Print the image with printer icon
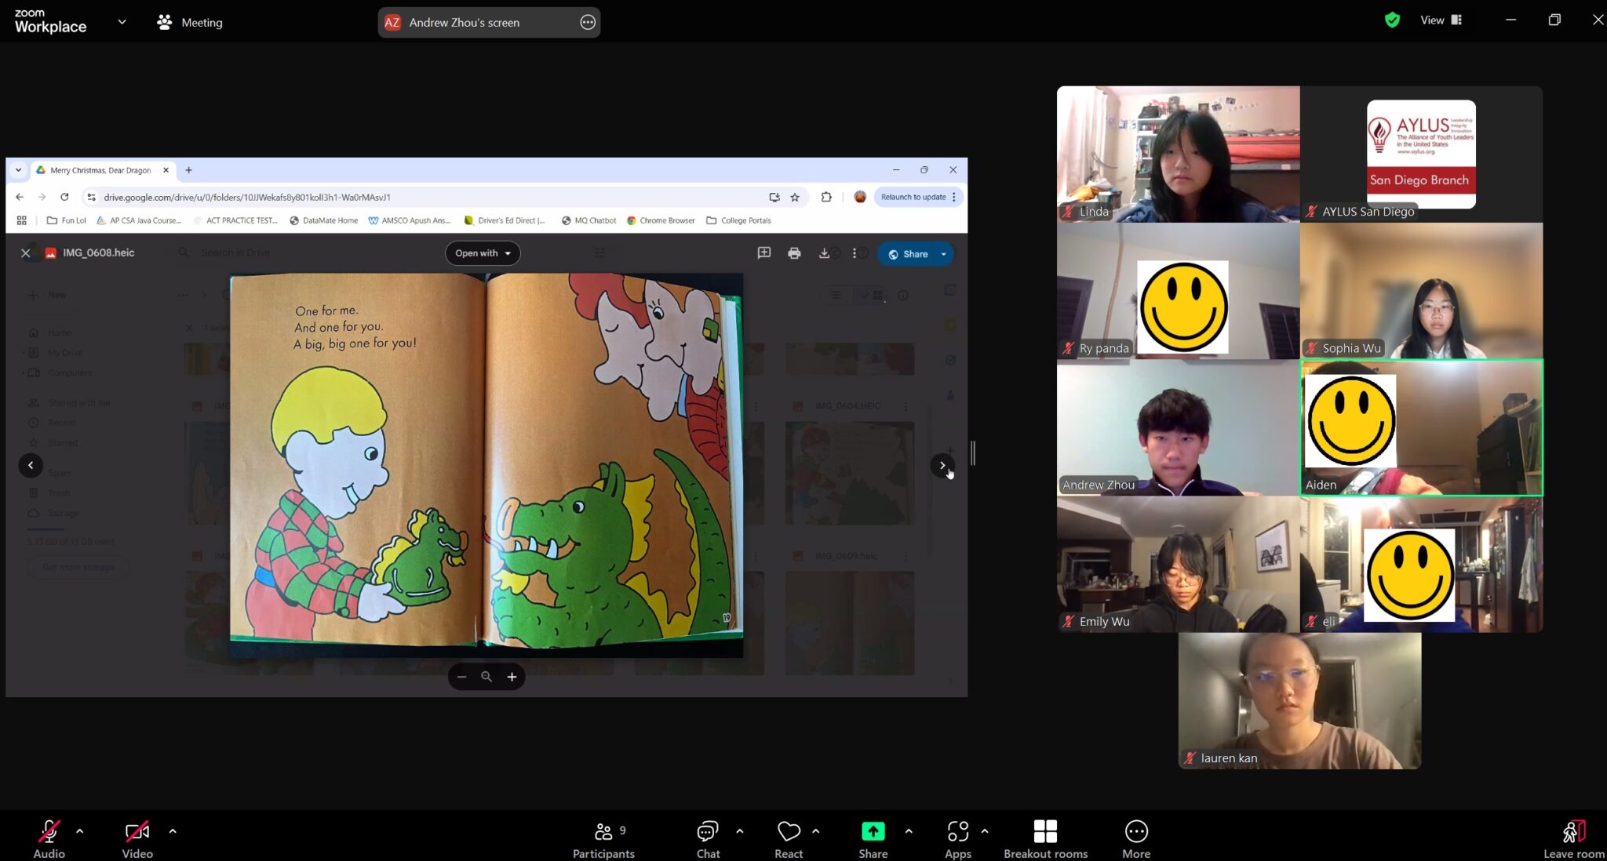The height and width of the screenshot is (861, 1607). coord(794,252)
